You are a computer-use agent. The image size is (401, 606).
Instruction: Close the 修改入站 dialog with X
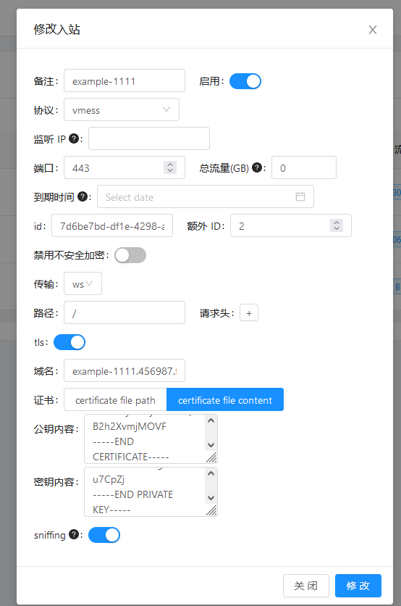tap(373, 30)
